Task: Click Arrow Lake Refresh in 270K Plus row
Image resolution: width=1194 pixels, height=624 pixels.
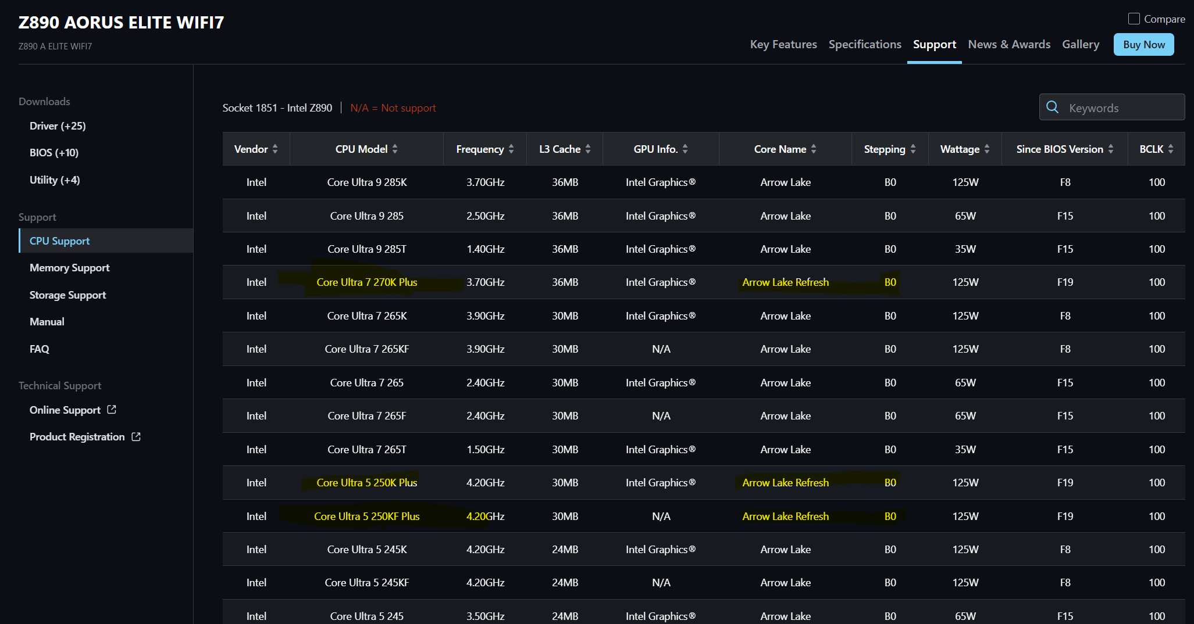Action: 785,282
